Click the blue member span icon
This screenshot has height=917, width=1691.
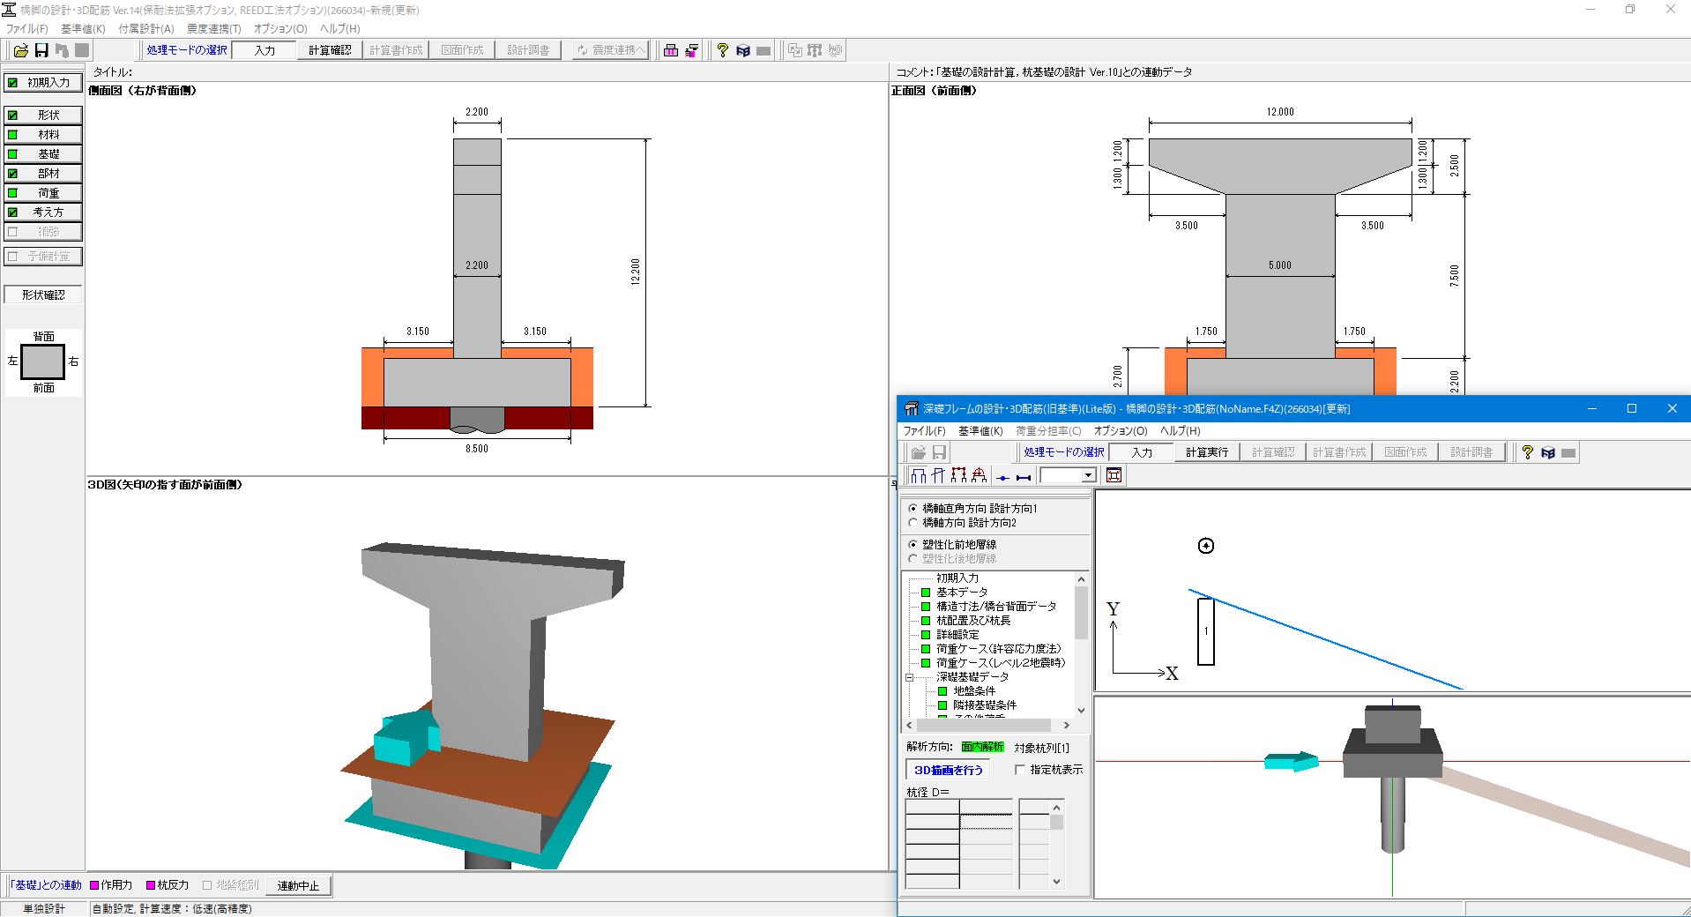tap(1024, 477)
